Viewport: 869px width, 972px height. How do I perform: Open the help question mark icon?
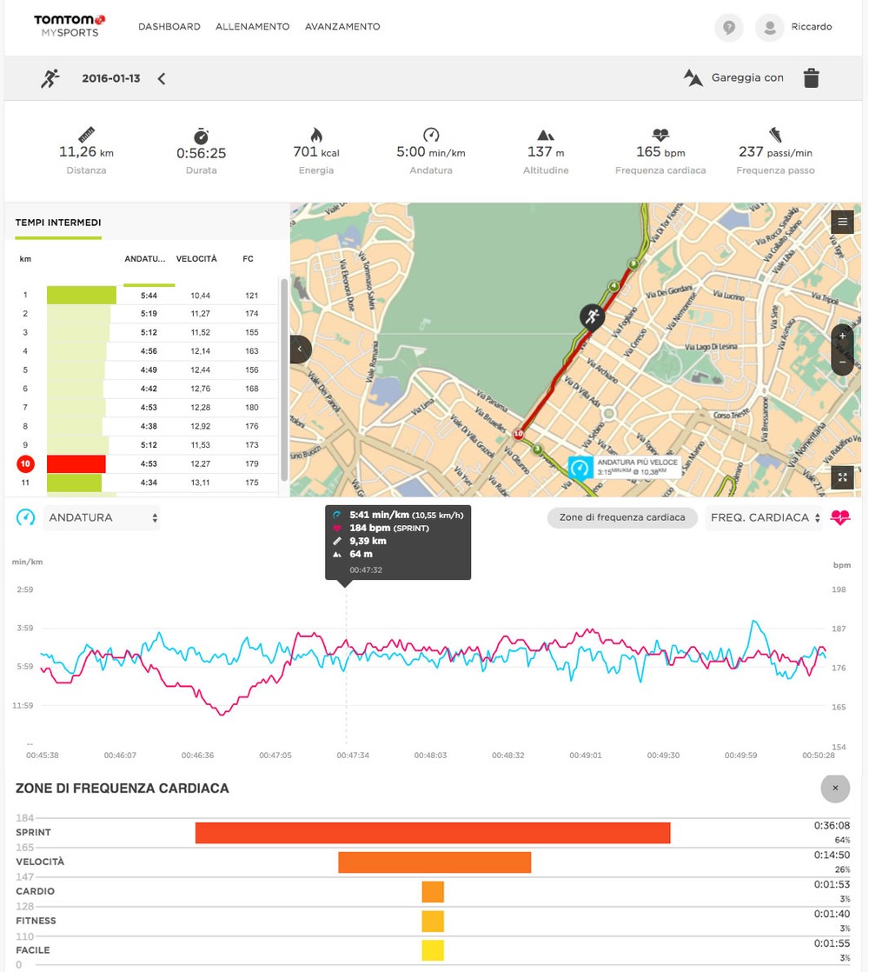click(728, 27)
